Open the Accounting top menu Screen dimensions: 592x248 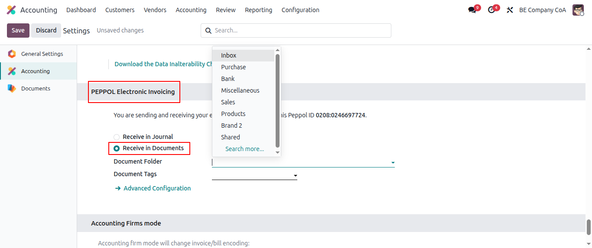(191, 10)
